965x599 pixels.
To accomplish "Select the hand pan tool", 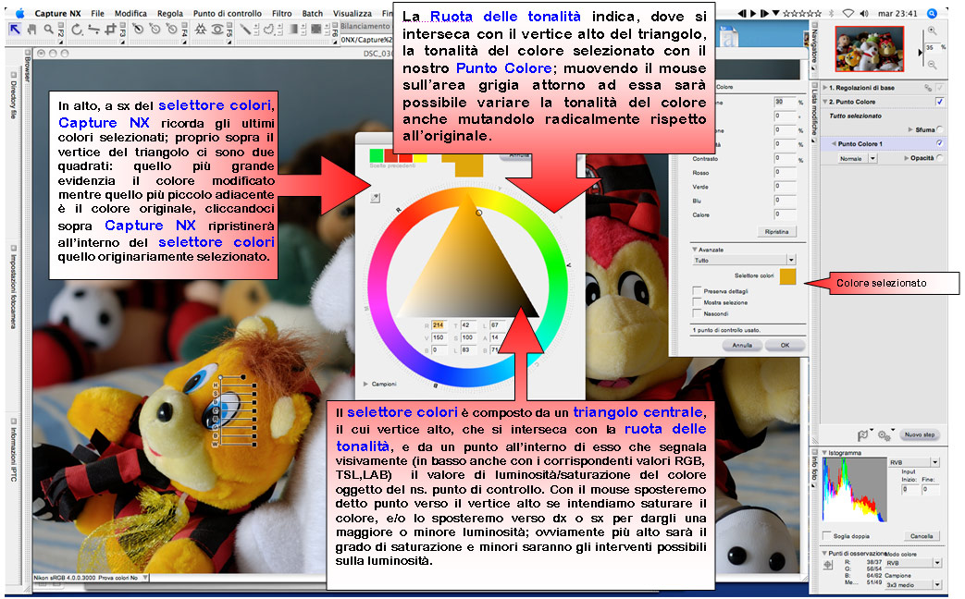I will (x=32, y=29).
